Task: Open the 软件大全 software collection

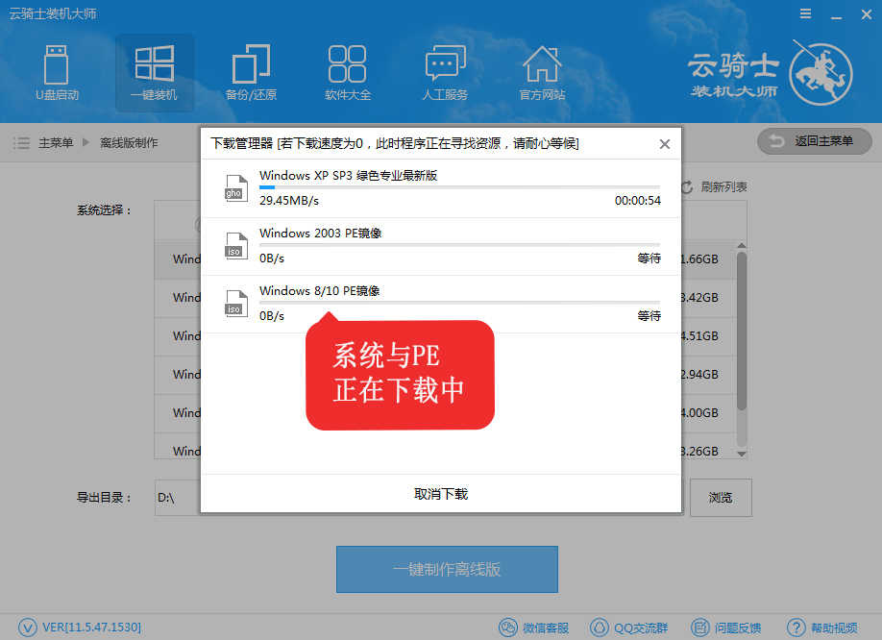Action: point(348,73)
